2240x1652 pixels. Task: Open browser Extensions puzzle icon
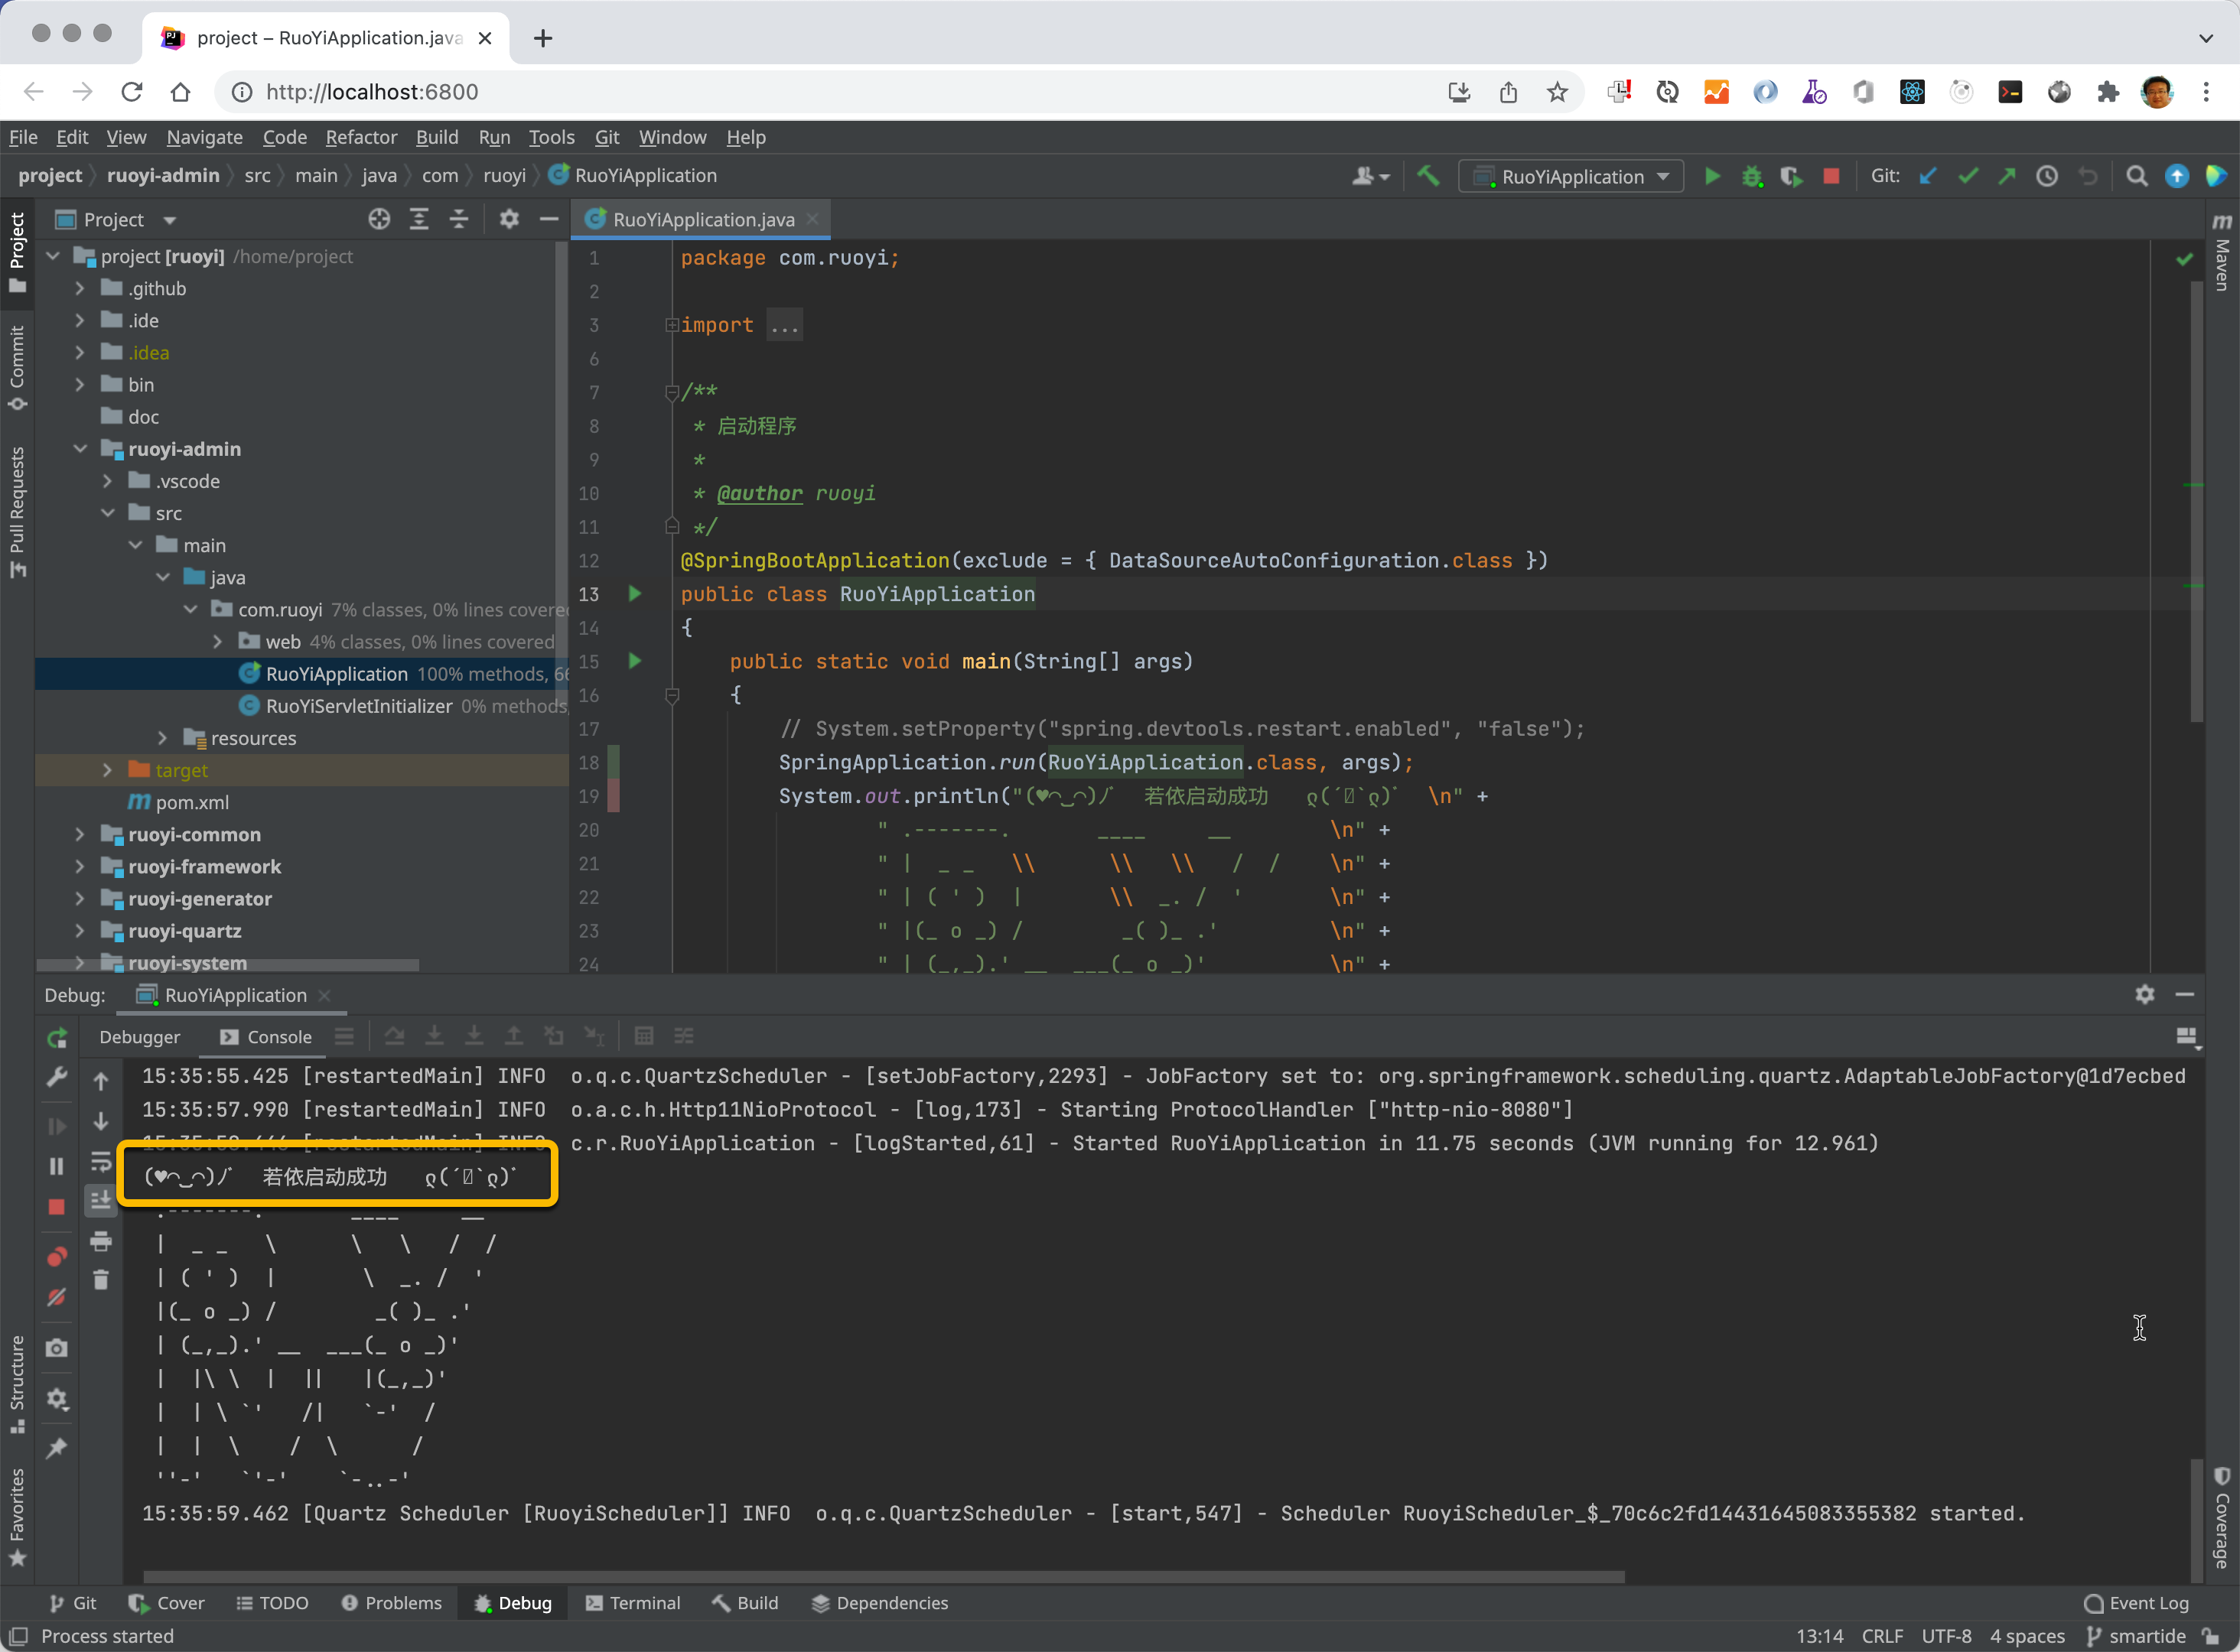pos(2109,92)
